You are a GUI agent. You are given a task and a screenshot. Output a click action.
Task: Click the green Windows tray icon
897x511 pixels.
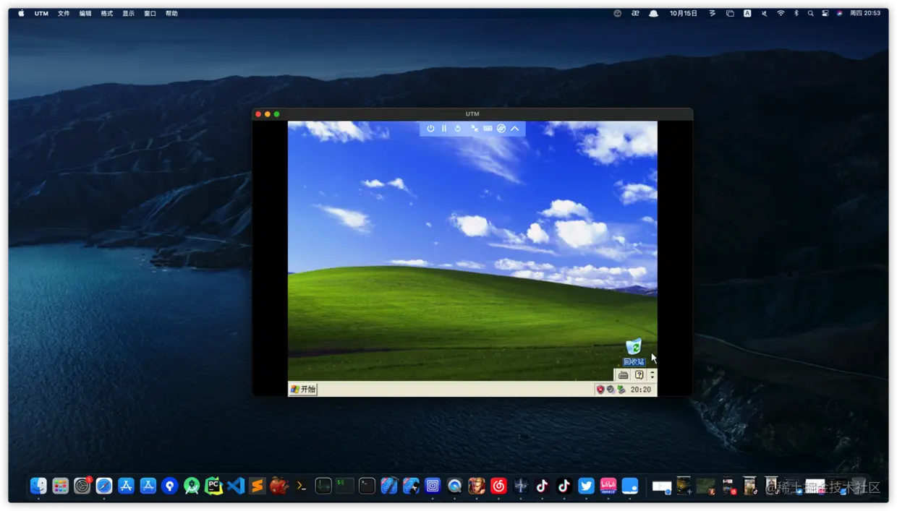click(x=621, y=389)
